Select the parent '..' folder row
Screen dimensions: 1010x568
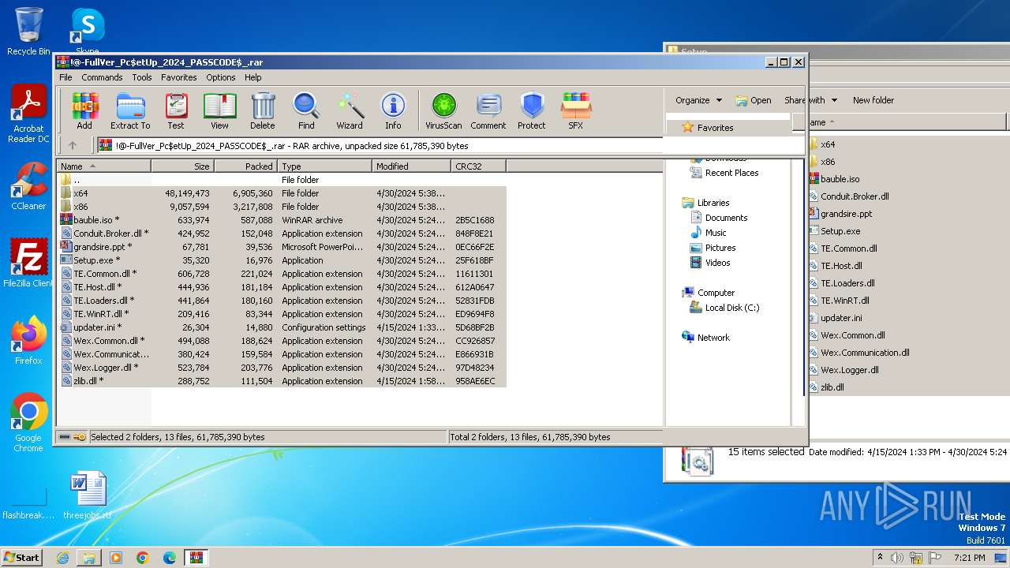pos(282,180)
